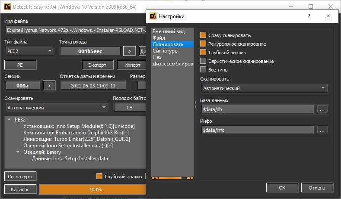Collapse the Оверлей: Binary tree node
The height and width of the screenshot is (199, 341).
coord(18,152)
